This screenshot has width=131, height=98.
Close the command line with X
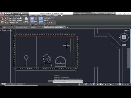click(50, 82)
